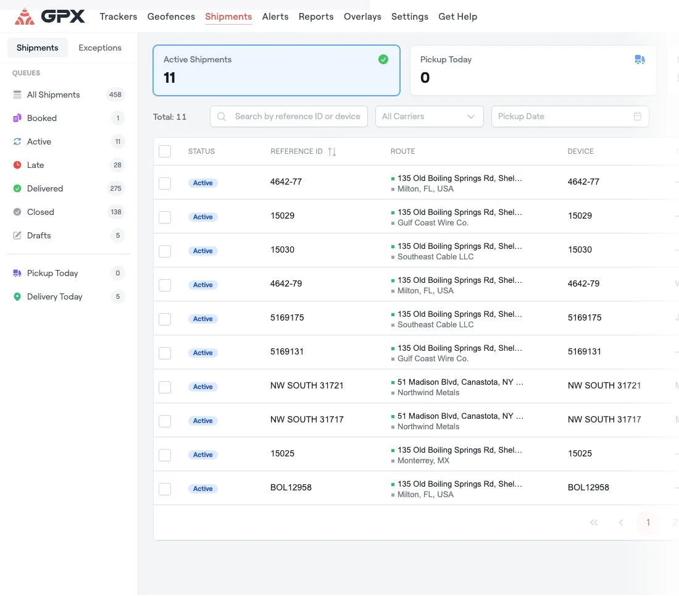Check the box for shipment 15025
Viewport: 679px width, 596px height.
coord(165,455)
